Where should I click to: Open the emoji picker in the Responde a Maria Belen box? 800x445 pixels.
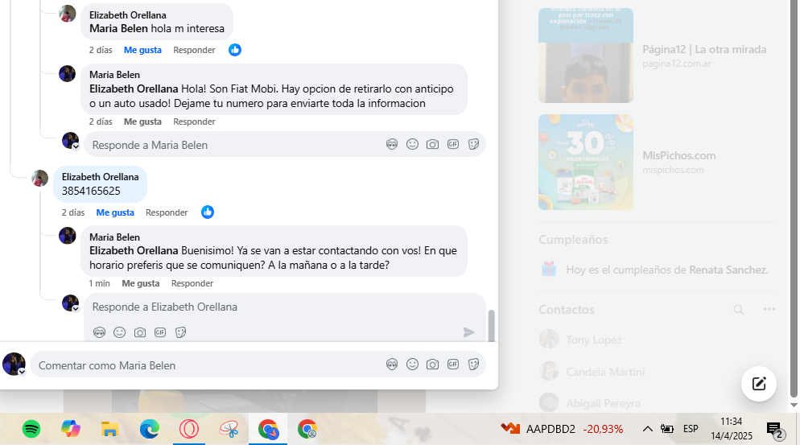coord(412,144)
